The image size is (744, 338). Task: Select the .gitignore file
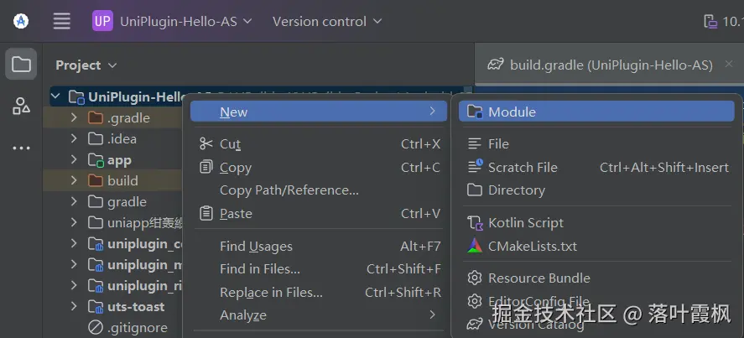[x=137, y=328]
